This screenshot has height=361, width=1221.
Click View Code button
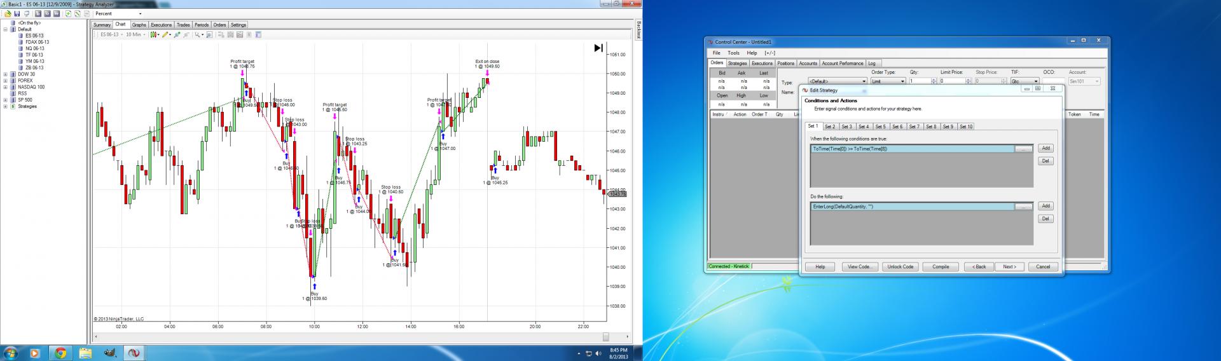860,266
